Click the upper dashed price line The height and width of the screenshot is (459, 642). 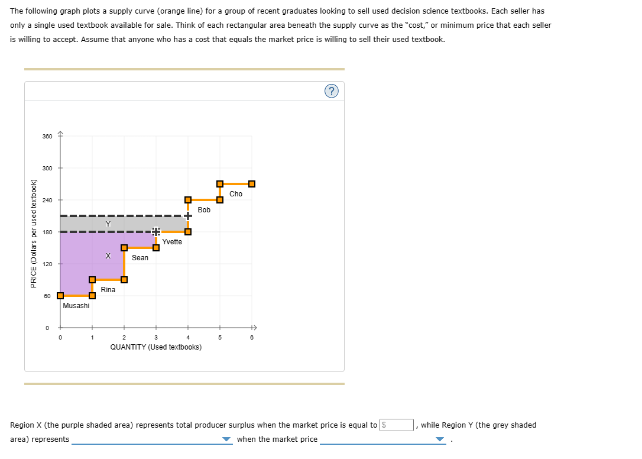[118, 215]
